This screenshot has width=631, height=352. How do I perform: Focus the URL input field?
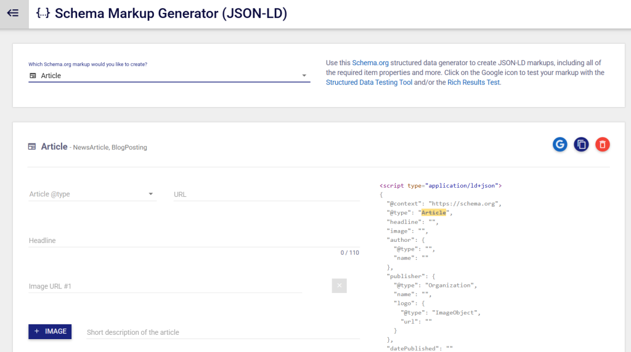tap(266, 194)
